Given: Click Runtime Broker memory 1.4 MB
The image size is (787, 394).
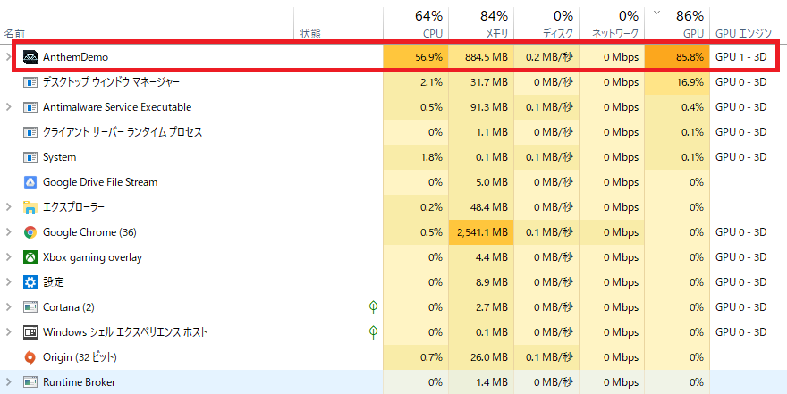Looking at the screenshot, I should tap(491, 382).
